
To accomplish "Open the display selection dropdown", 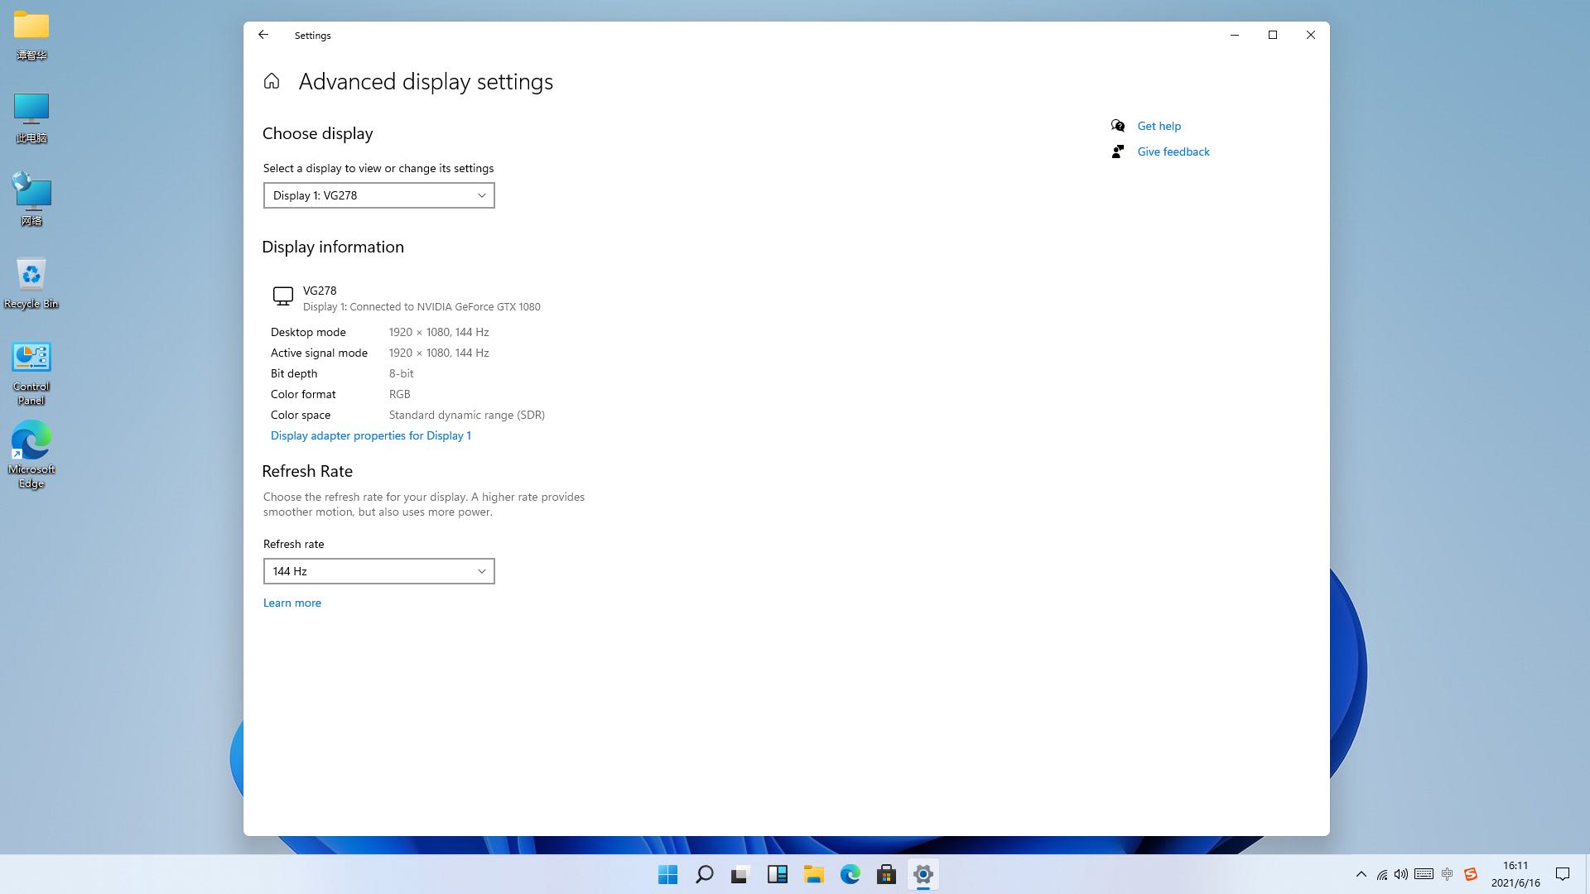I will pyautogui.click(x=378, y=195).
